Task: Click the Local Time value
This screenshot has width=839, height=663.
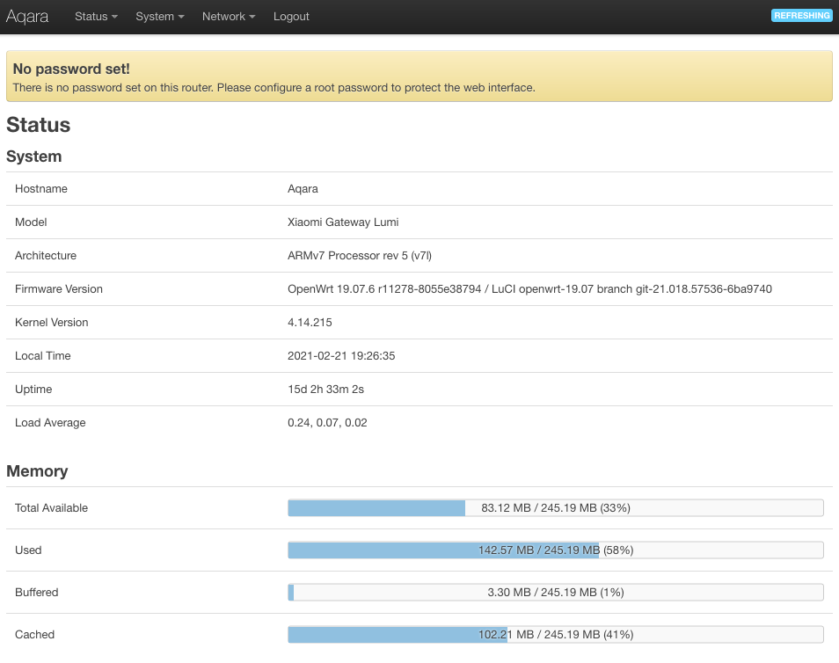Action: (x=339, y=356)
